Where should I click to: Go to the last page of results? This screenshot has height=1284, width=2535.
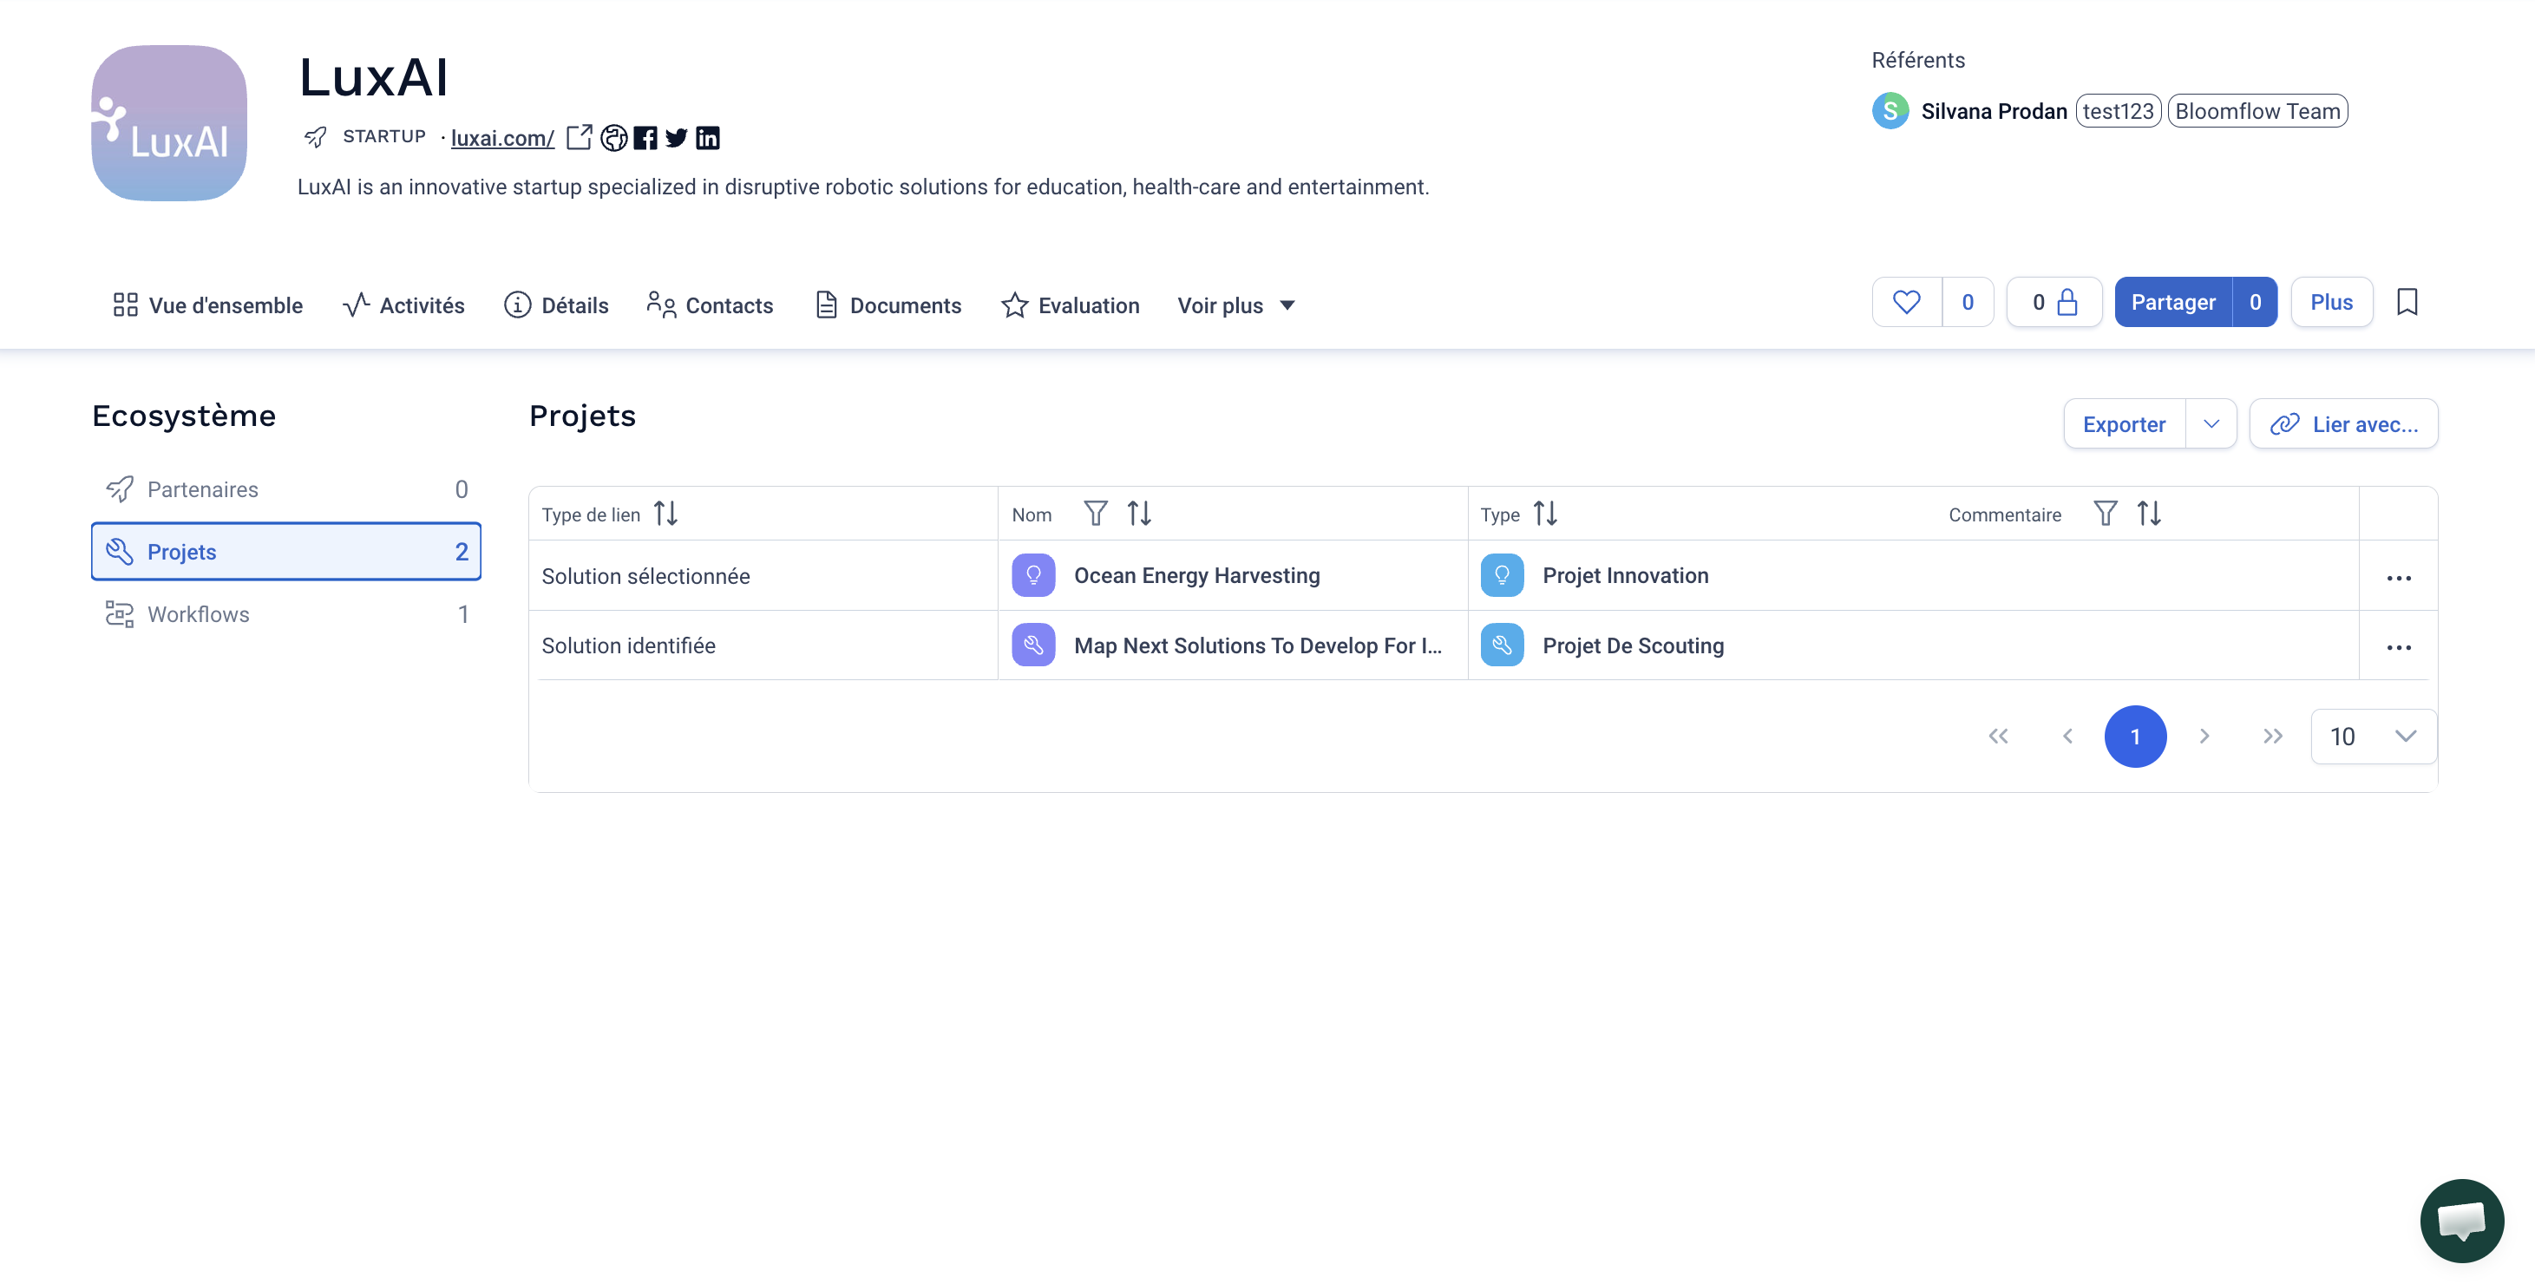(2272, 736)
